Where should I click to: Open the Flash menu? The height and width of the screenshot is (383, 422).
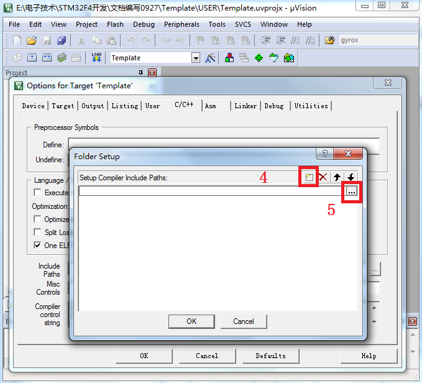click(x=115, y=24)
